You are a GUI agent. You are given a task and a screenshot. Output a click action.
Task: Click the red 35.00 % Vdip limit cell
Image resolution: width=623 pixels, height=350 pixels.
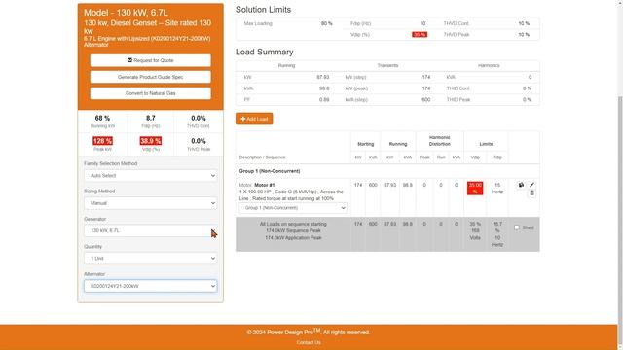pyautogui.click(x=475, y=188)
